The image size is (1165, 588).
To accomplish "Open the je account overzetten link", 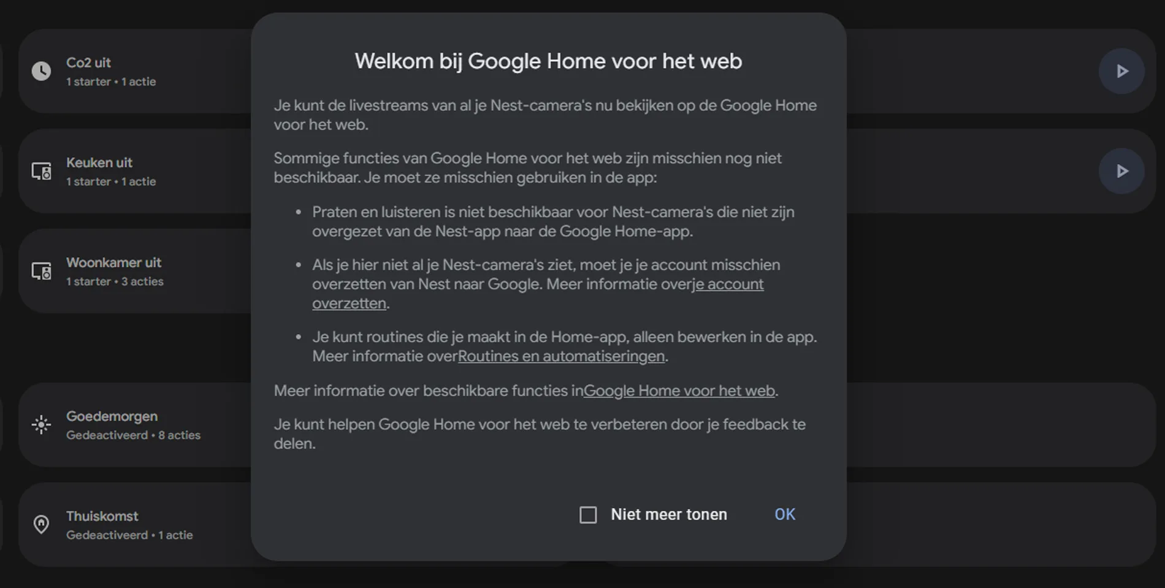I will coord(728,284).
